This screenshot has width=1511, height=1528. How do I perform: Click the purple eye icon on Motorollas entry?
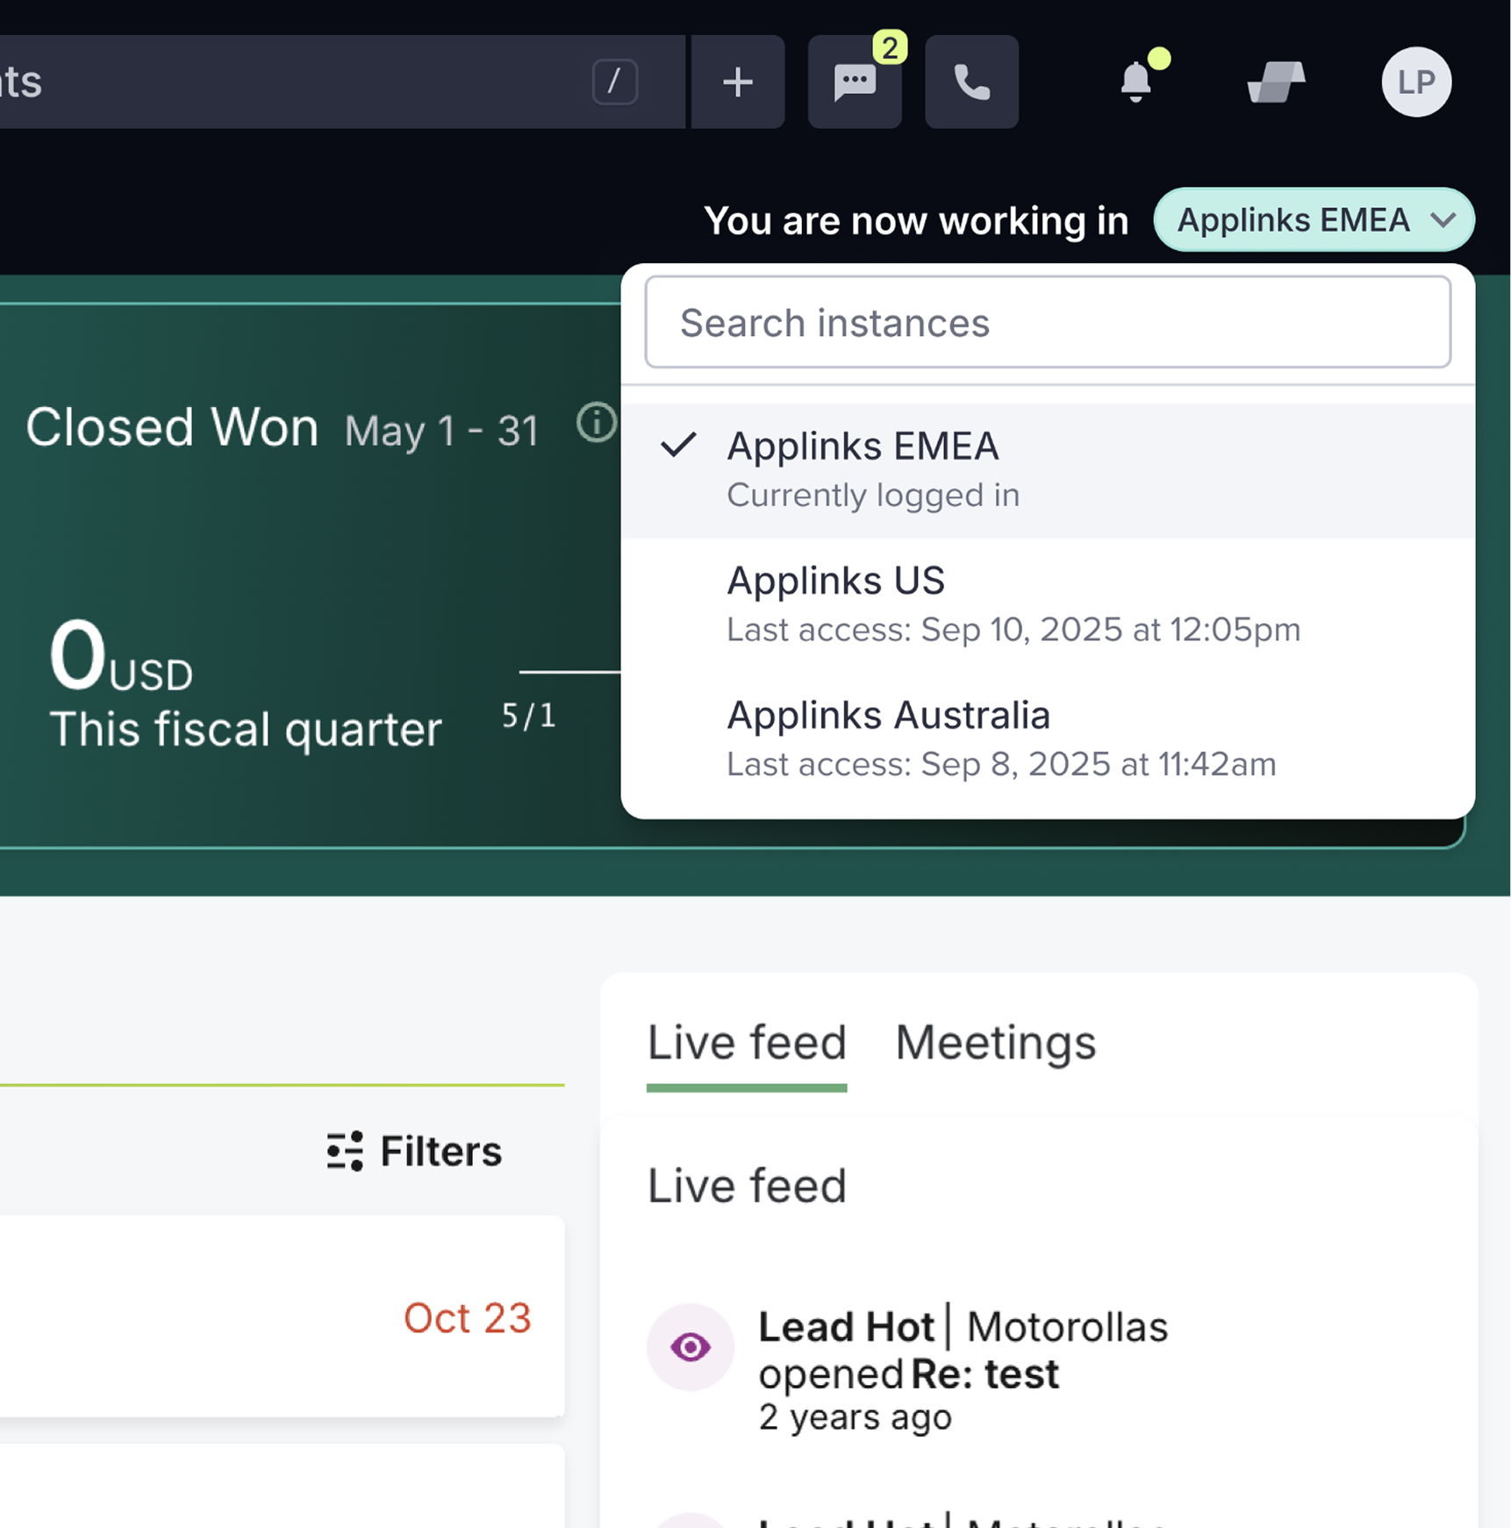(x=690, y=1346)
